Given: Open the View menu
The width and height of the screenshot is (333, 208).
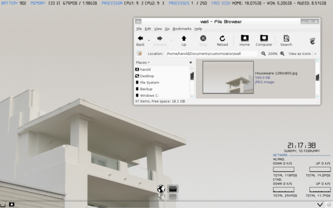Looking at the screenshot, I should coord(158,28).
